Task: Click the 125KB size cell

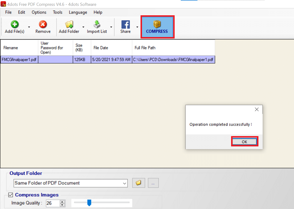Action: pyautogui.click(x=82, y=60)
